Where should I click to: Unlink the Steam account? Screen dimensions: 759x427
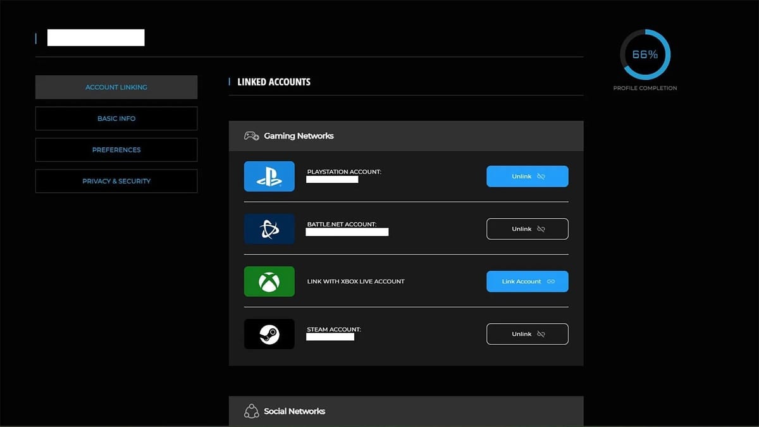527,333
